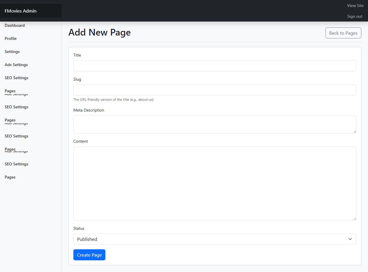The image size is (368, 272).
Task: Focus the Title input field
Action: tap(215, 66)
